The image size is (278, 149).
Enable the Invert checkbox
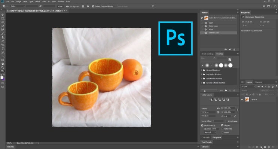point(222,133)
